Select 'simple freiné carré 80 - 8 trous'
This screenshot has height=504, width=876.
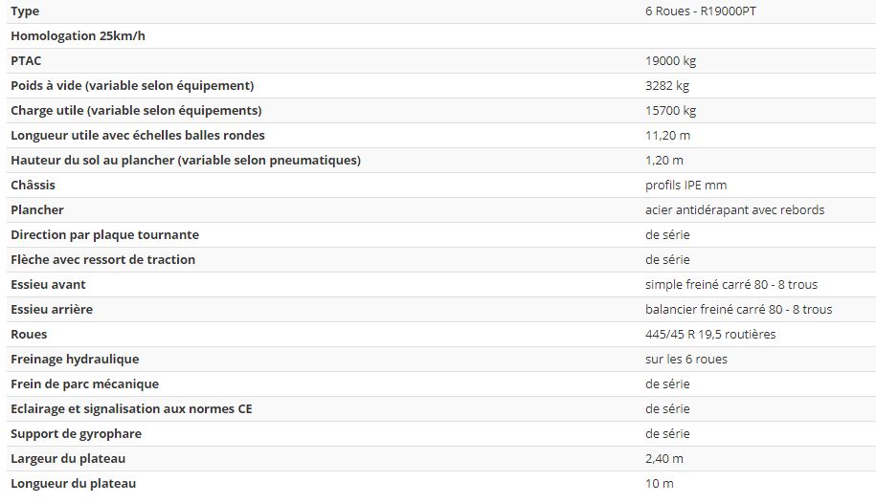pyautogui.click(x=731, y=285)
